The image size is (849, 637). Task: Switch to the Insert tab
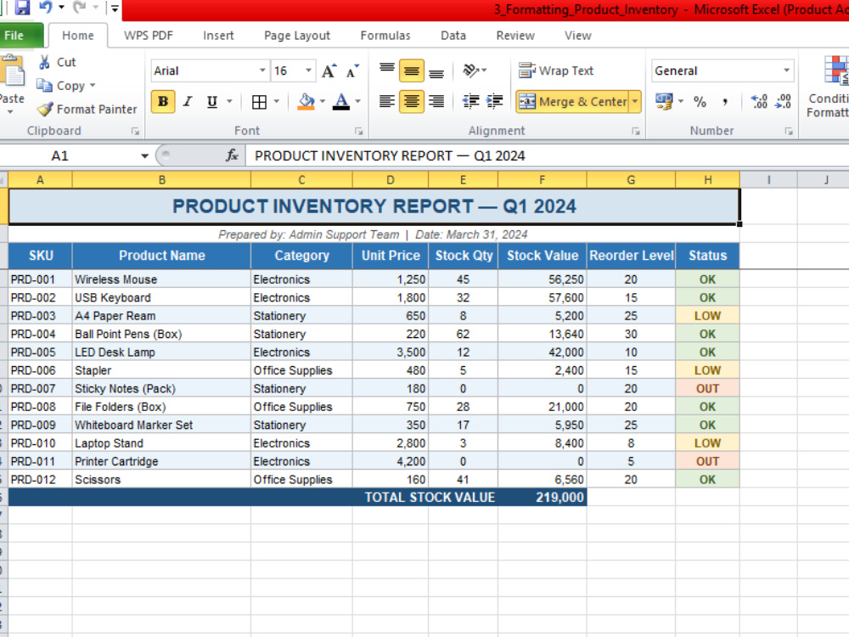click(x=218, y=36)
